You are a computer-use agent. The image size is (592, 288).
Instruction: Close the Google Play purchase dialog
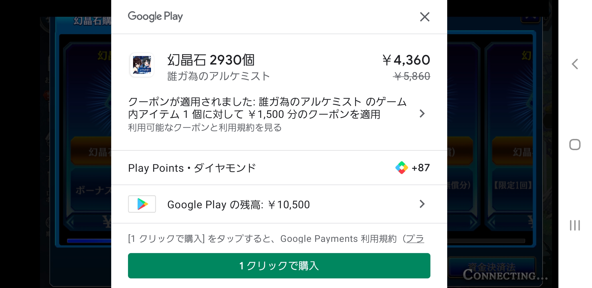tap(425, 17)
